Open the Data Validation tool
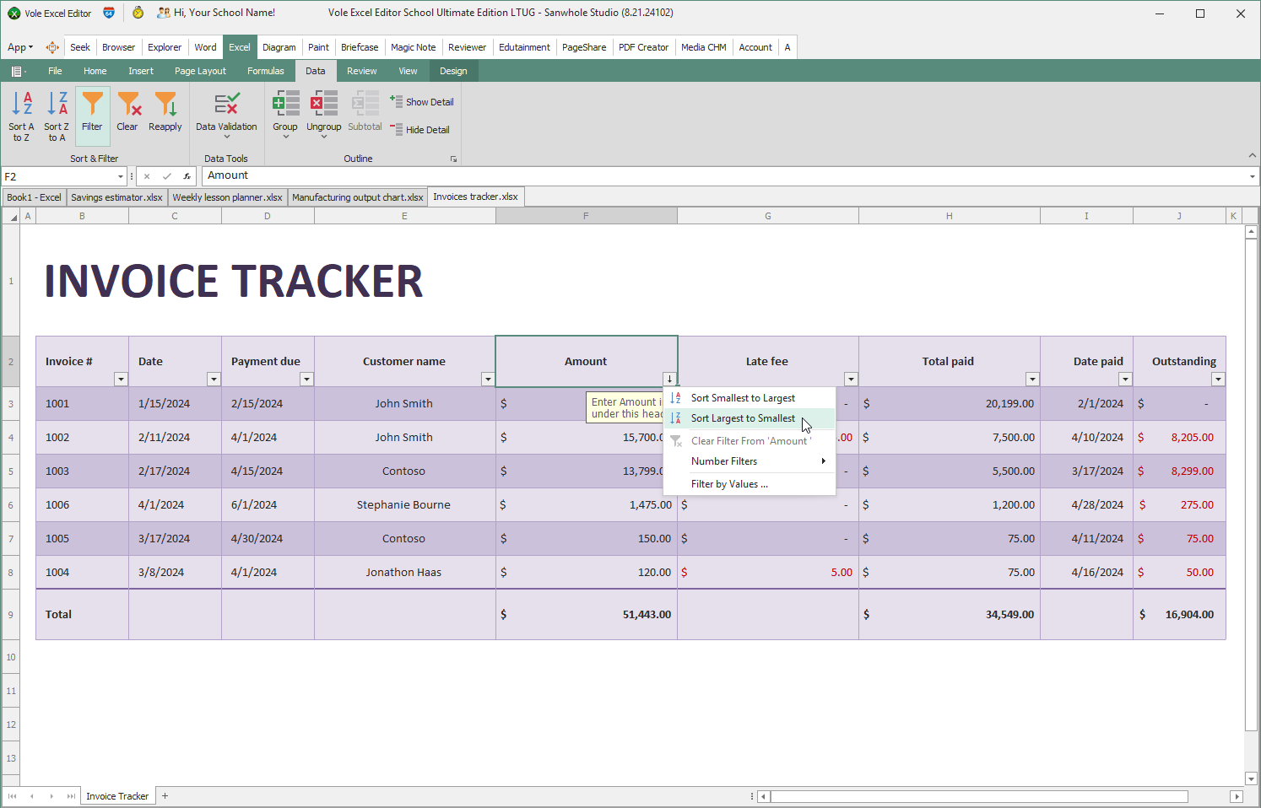This screenshot has width=1261, height=808. coord(226,115)
